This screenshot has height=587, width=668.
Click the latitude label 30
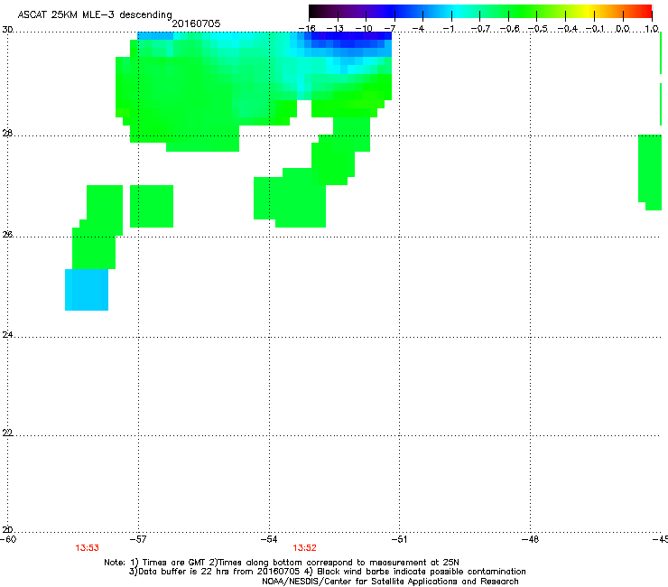coord(7,30)
